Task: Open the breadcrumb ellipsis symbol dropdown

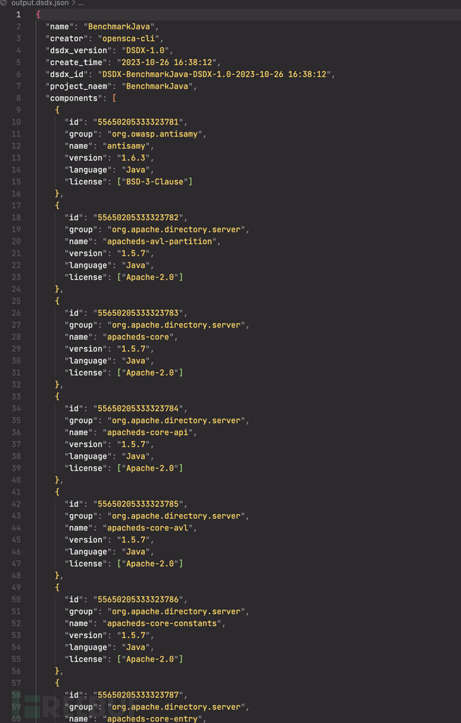Action: click(81, 3)
